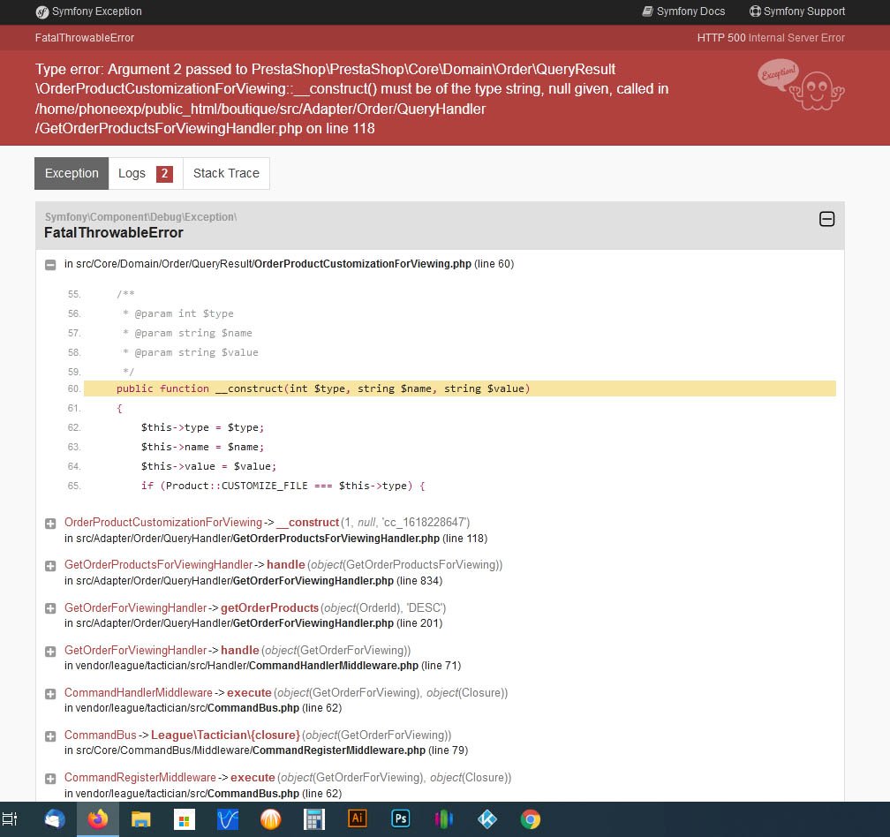This screenshot has width=890, height=837.
Task: Expand CommandHandlerMiddleware execute trace
Action: (x=50, y=693)
